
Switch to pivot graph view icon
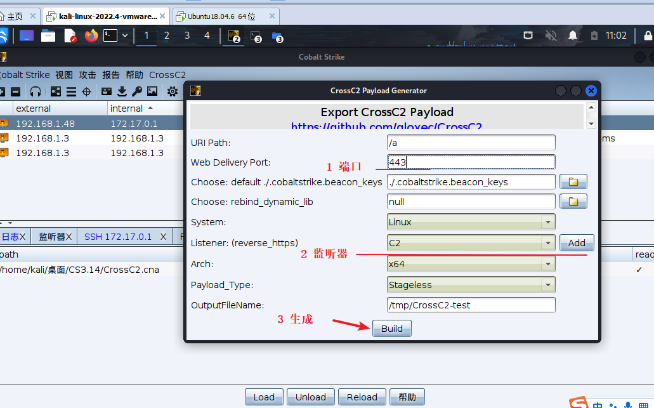(x=55, y=91)
